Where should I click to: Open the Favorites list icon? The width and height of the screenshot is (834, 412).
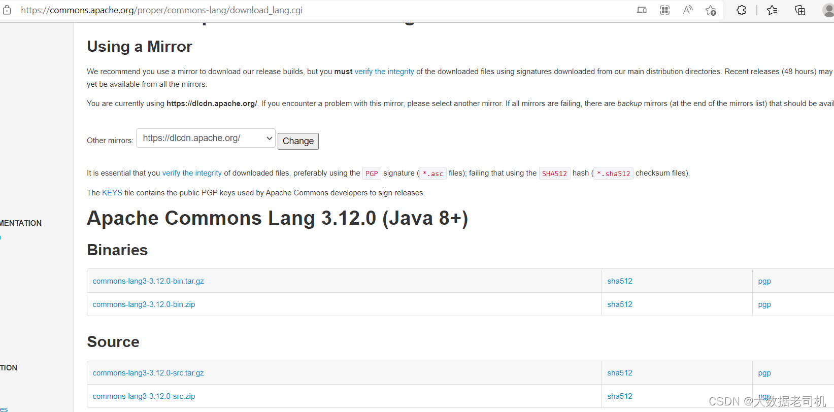(772, 10)
